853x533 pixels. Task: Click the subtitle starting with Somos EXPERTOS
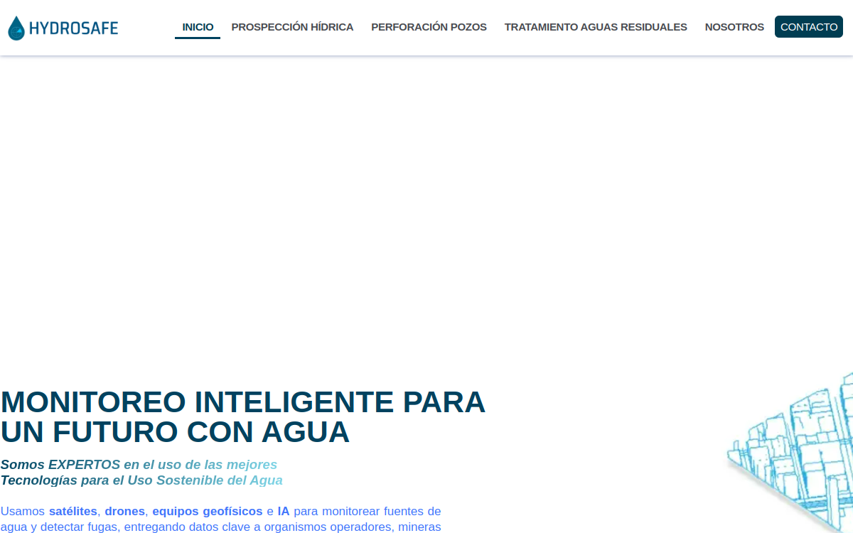[x=141, y=473]
